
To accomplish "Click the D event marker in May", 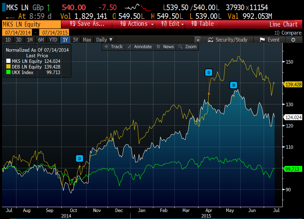I will [x=234, y=85].
